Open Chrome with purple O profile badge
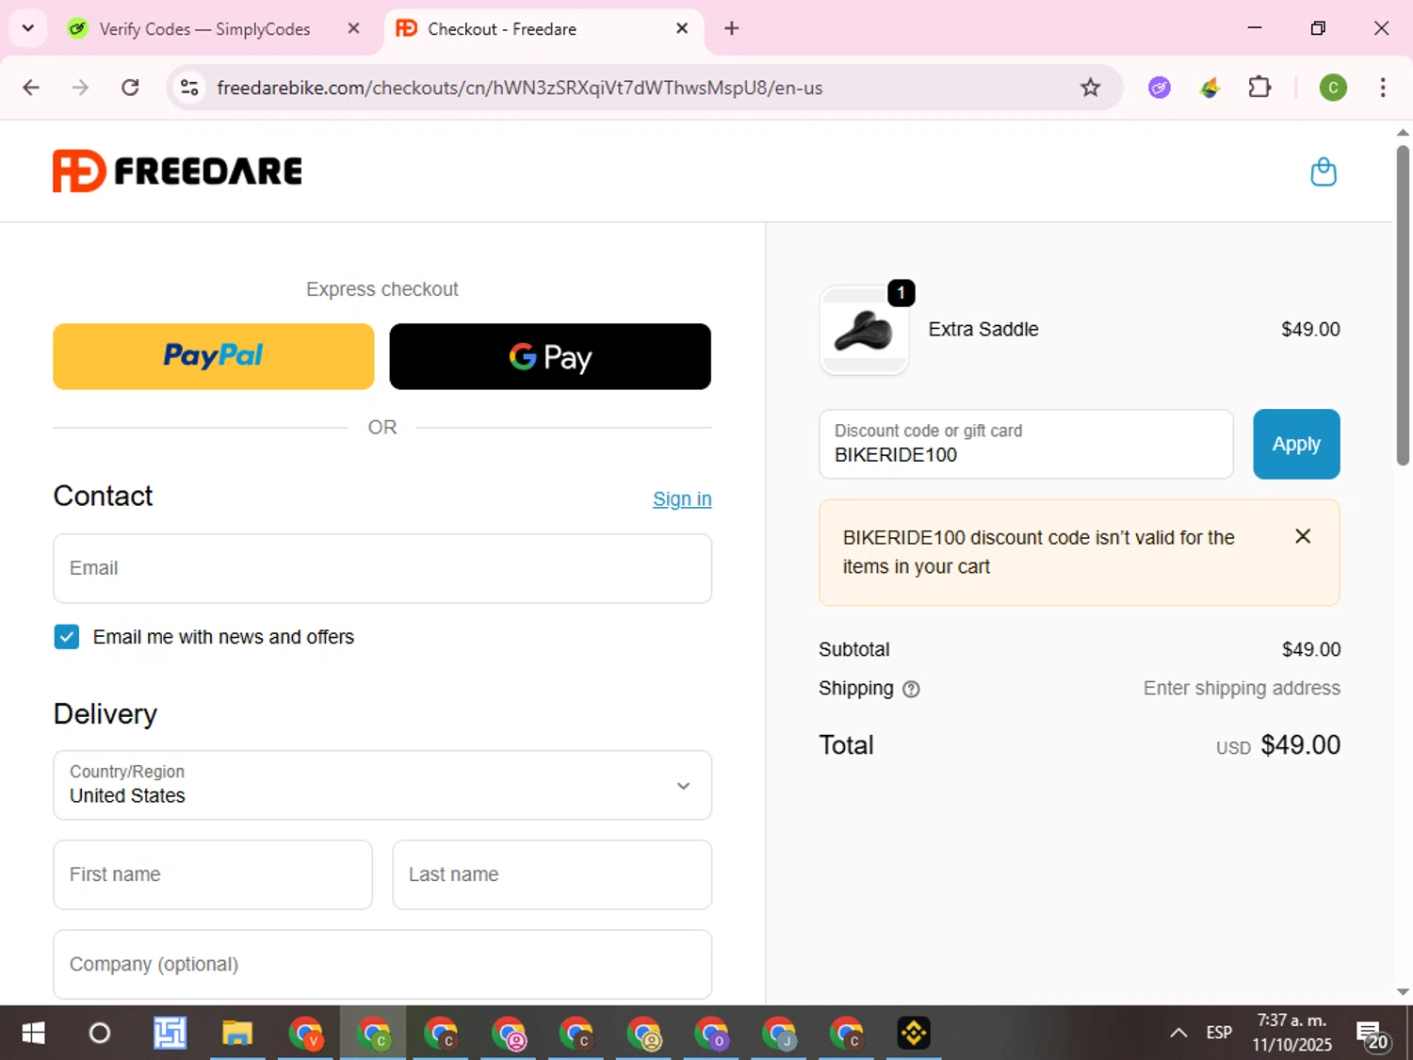The image size is (1413, 1060). click(x=712, y=1034)
